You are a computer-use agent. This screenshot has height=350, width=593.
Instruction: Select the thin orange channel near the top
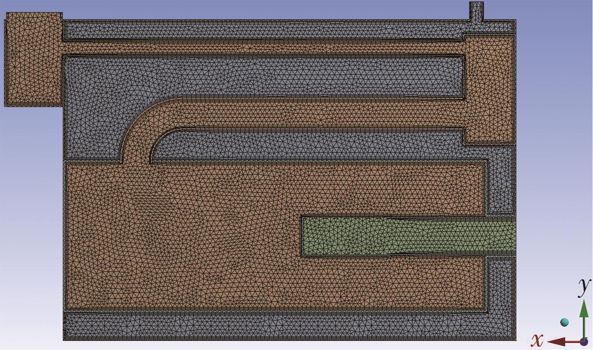click(x=265, y=47)
